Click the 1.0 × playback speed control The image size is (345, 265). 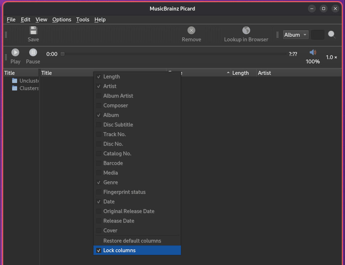coord(331,57)
